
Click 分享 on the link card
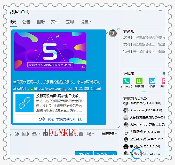42,119
